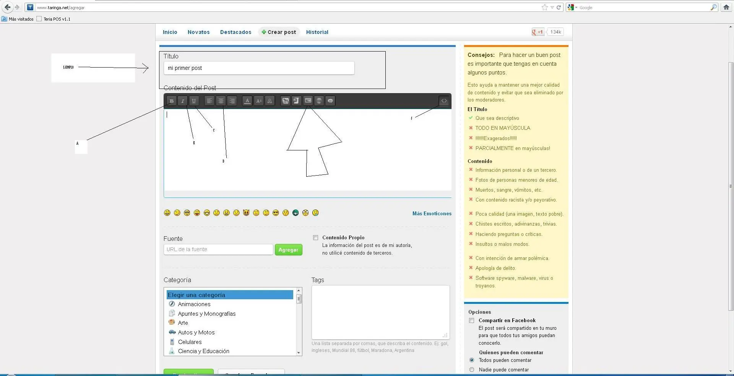Open the font size tool
734x376 pixels.
(259, 101)
